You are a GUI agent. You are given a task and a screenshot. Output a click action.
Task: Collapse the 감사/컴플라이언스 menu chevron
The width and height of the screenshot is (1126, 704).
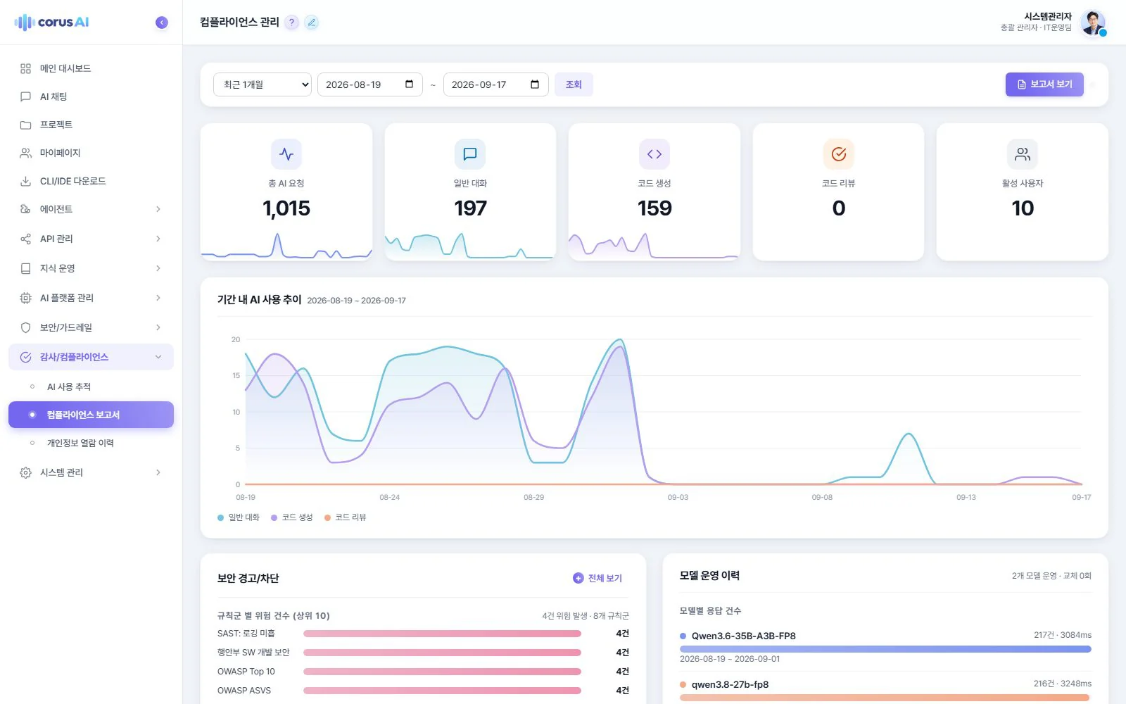(158, 357)
